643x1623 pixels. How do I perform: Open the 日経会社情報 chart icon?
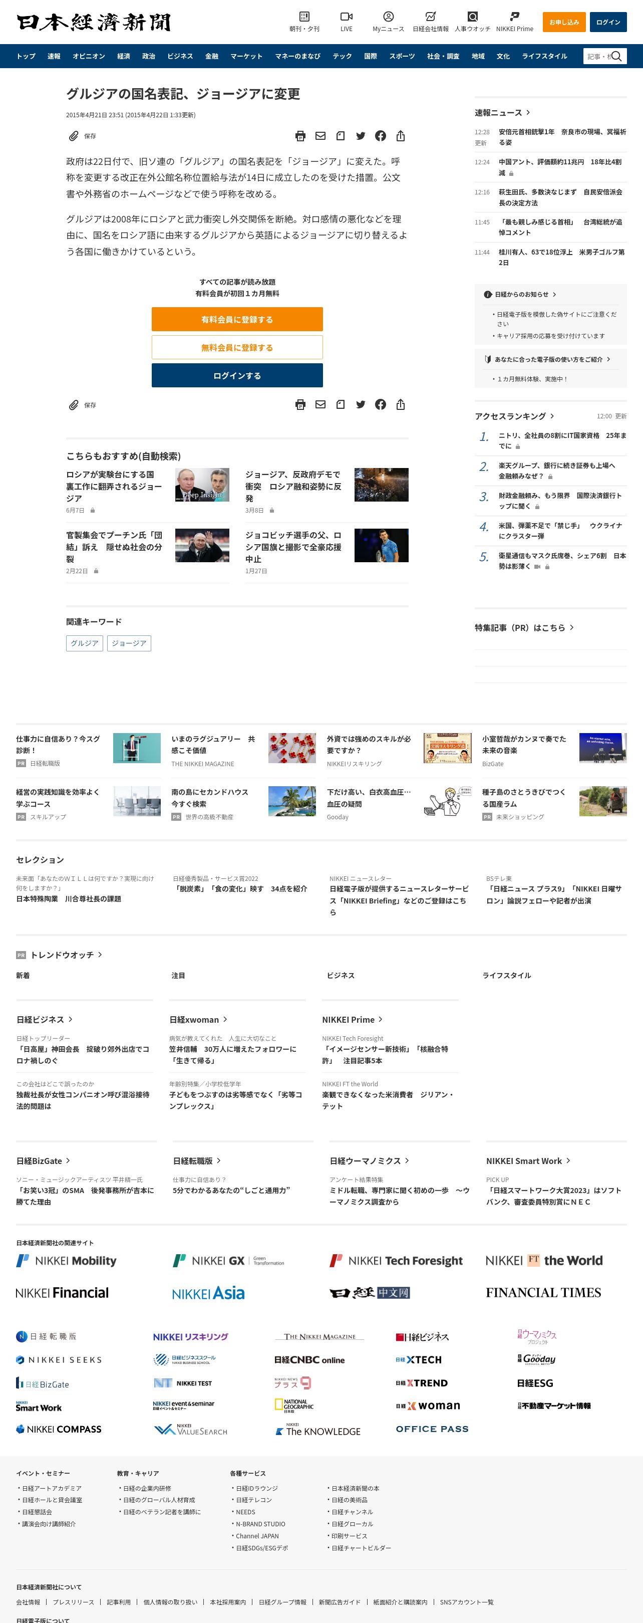click(x=430, y=17)
